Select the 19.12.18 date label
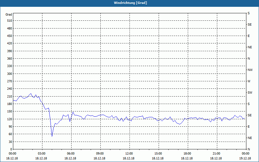 coord(245,158)
